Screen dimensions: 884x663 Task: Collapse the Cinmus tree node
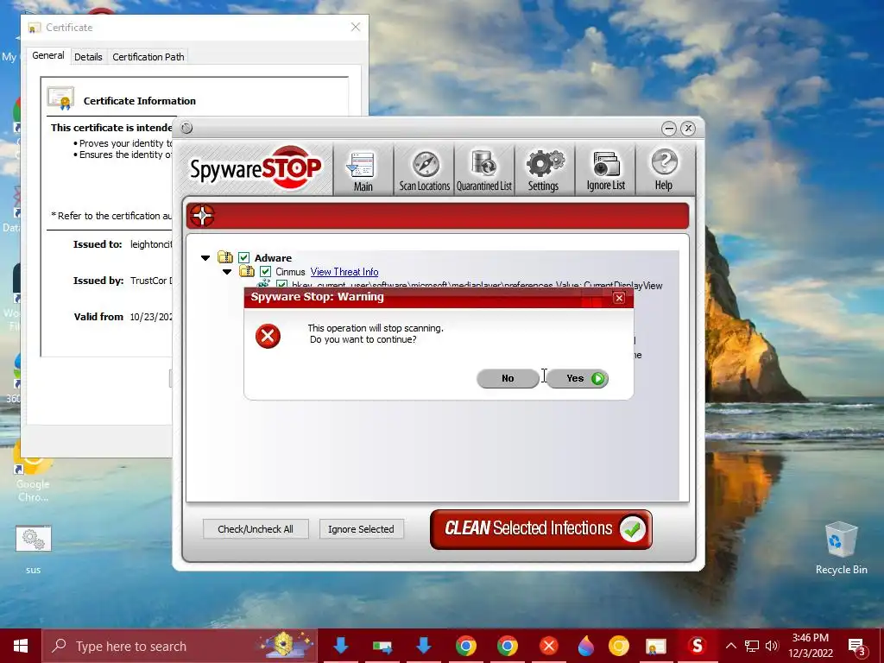(227, 272)
